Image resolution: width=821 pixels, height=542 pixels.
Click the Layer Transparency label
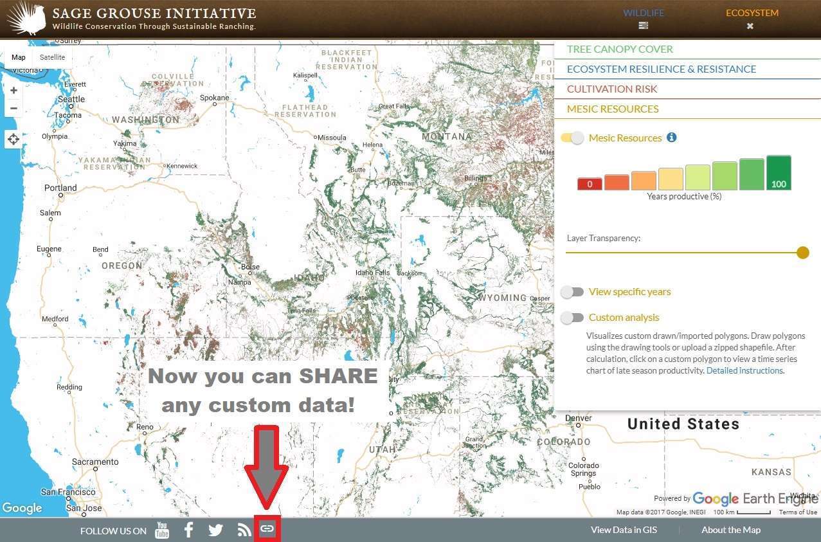[604, 239]
